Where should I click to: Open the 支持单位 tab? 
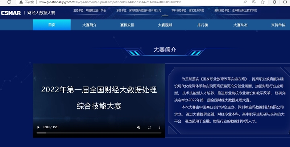pyautogui.click(x=278, y=25)
